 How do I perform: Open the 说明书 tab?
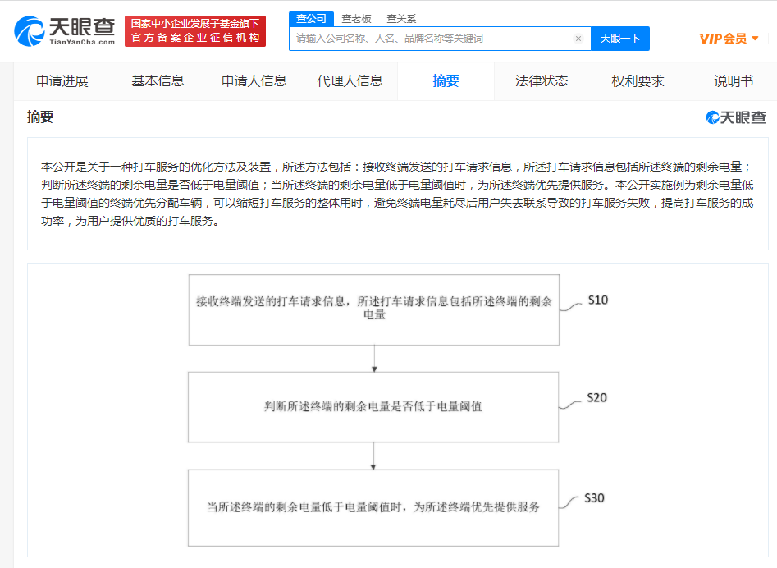pyautogui.click(x=733, y=81)
